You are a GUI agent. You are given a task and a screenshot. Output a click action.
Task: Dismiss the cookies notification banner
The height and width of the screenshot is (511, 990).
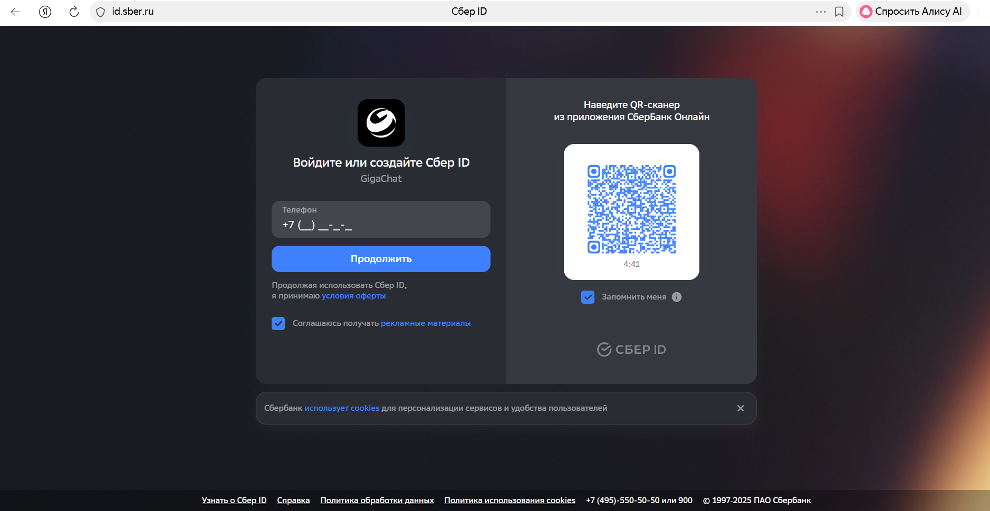click(x=740, y=408)
